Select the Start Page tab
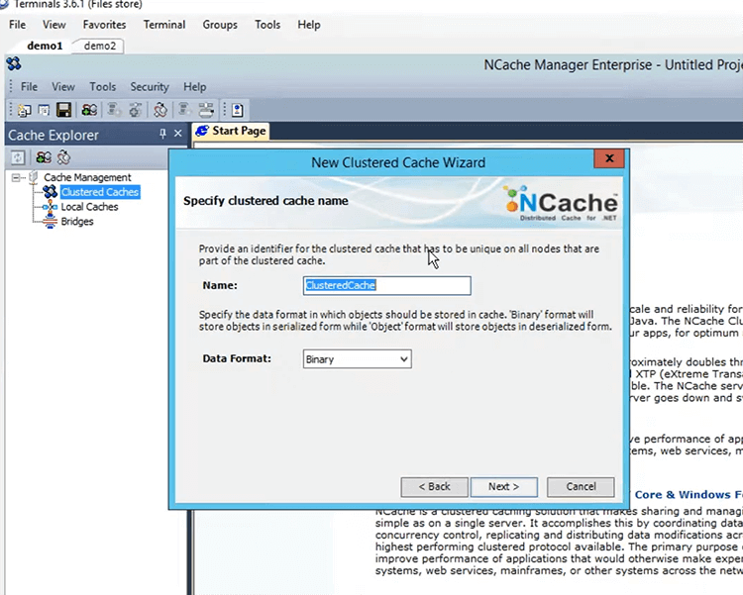743x595 pixels. click(231, 131)
